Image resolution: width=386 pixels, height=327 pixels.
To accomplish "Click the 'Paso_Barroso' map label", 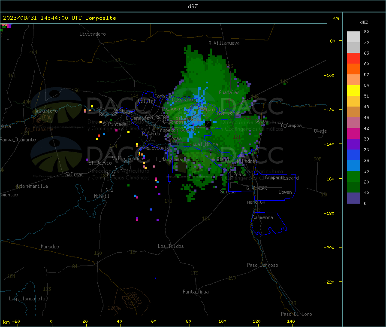I will click(262, 265).
